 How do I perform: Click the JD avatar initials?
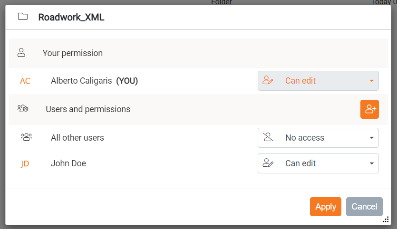[25, 163]
